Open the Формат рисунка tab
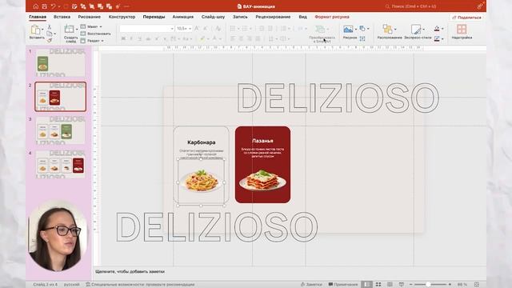 [332, 17]
